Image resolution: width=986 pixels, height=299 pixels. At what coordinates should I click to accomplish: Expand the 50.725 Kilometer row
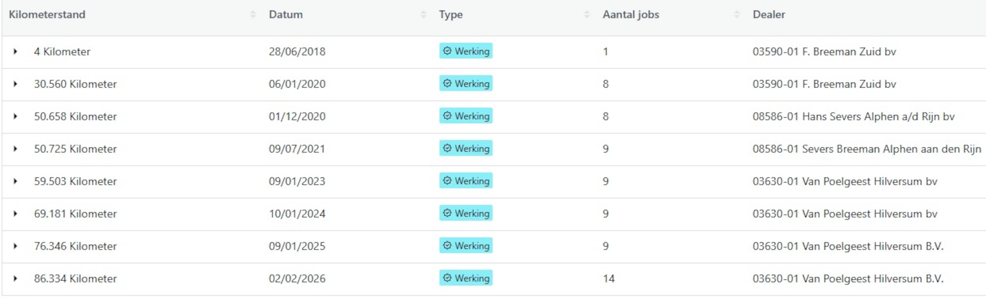pyautogui.click(x=15, y=149)
